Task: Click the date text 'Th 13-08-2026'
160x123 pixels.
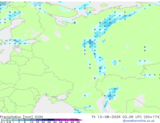Action: 106,117
